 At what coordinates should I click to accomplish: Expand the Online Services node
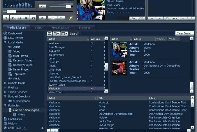5,92
